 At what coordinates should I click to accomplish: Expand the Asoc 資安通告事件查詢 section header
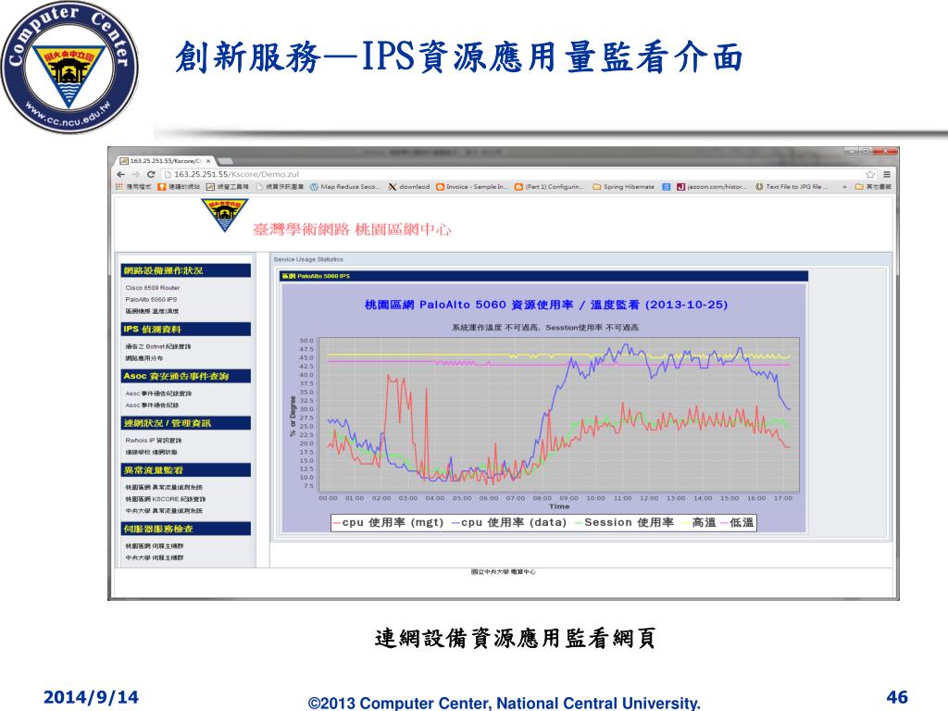tap(185, 376)
